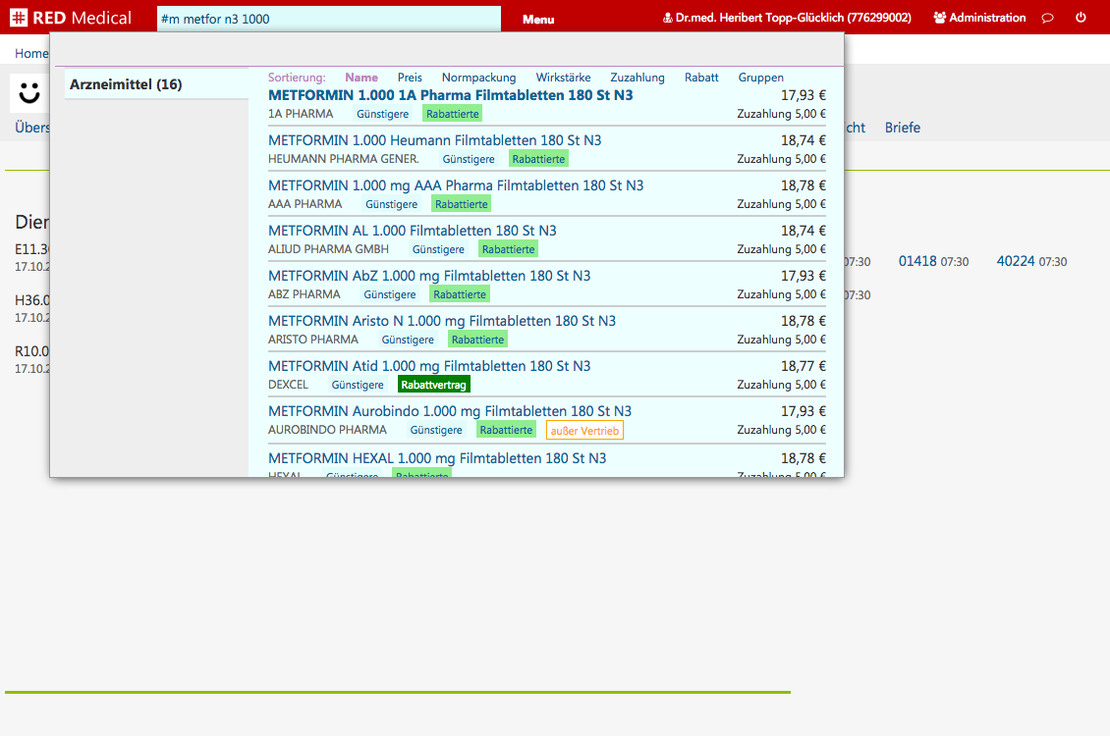Click billing code 40224 in background

(x=1016, y=262)
